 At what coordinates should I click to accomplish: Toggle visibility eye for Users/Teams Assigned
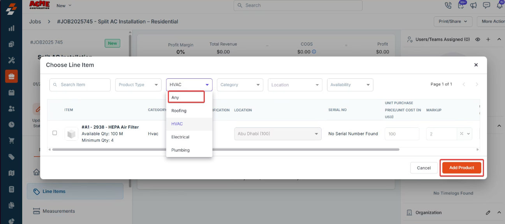coord(478,39)
